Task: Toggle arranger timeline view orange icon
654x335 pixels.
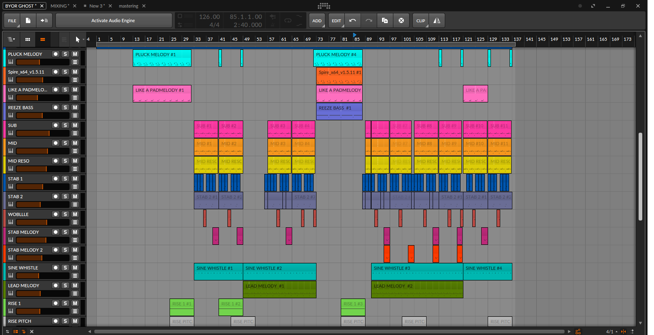Action: 42,39
